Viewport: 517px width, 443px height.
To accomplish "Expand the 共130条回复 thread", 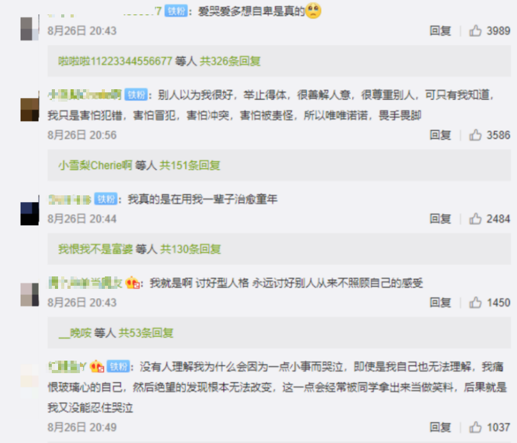I will pyautogui.click(x=190, y=249).
